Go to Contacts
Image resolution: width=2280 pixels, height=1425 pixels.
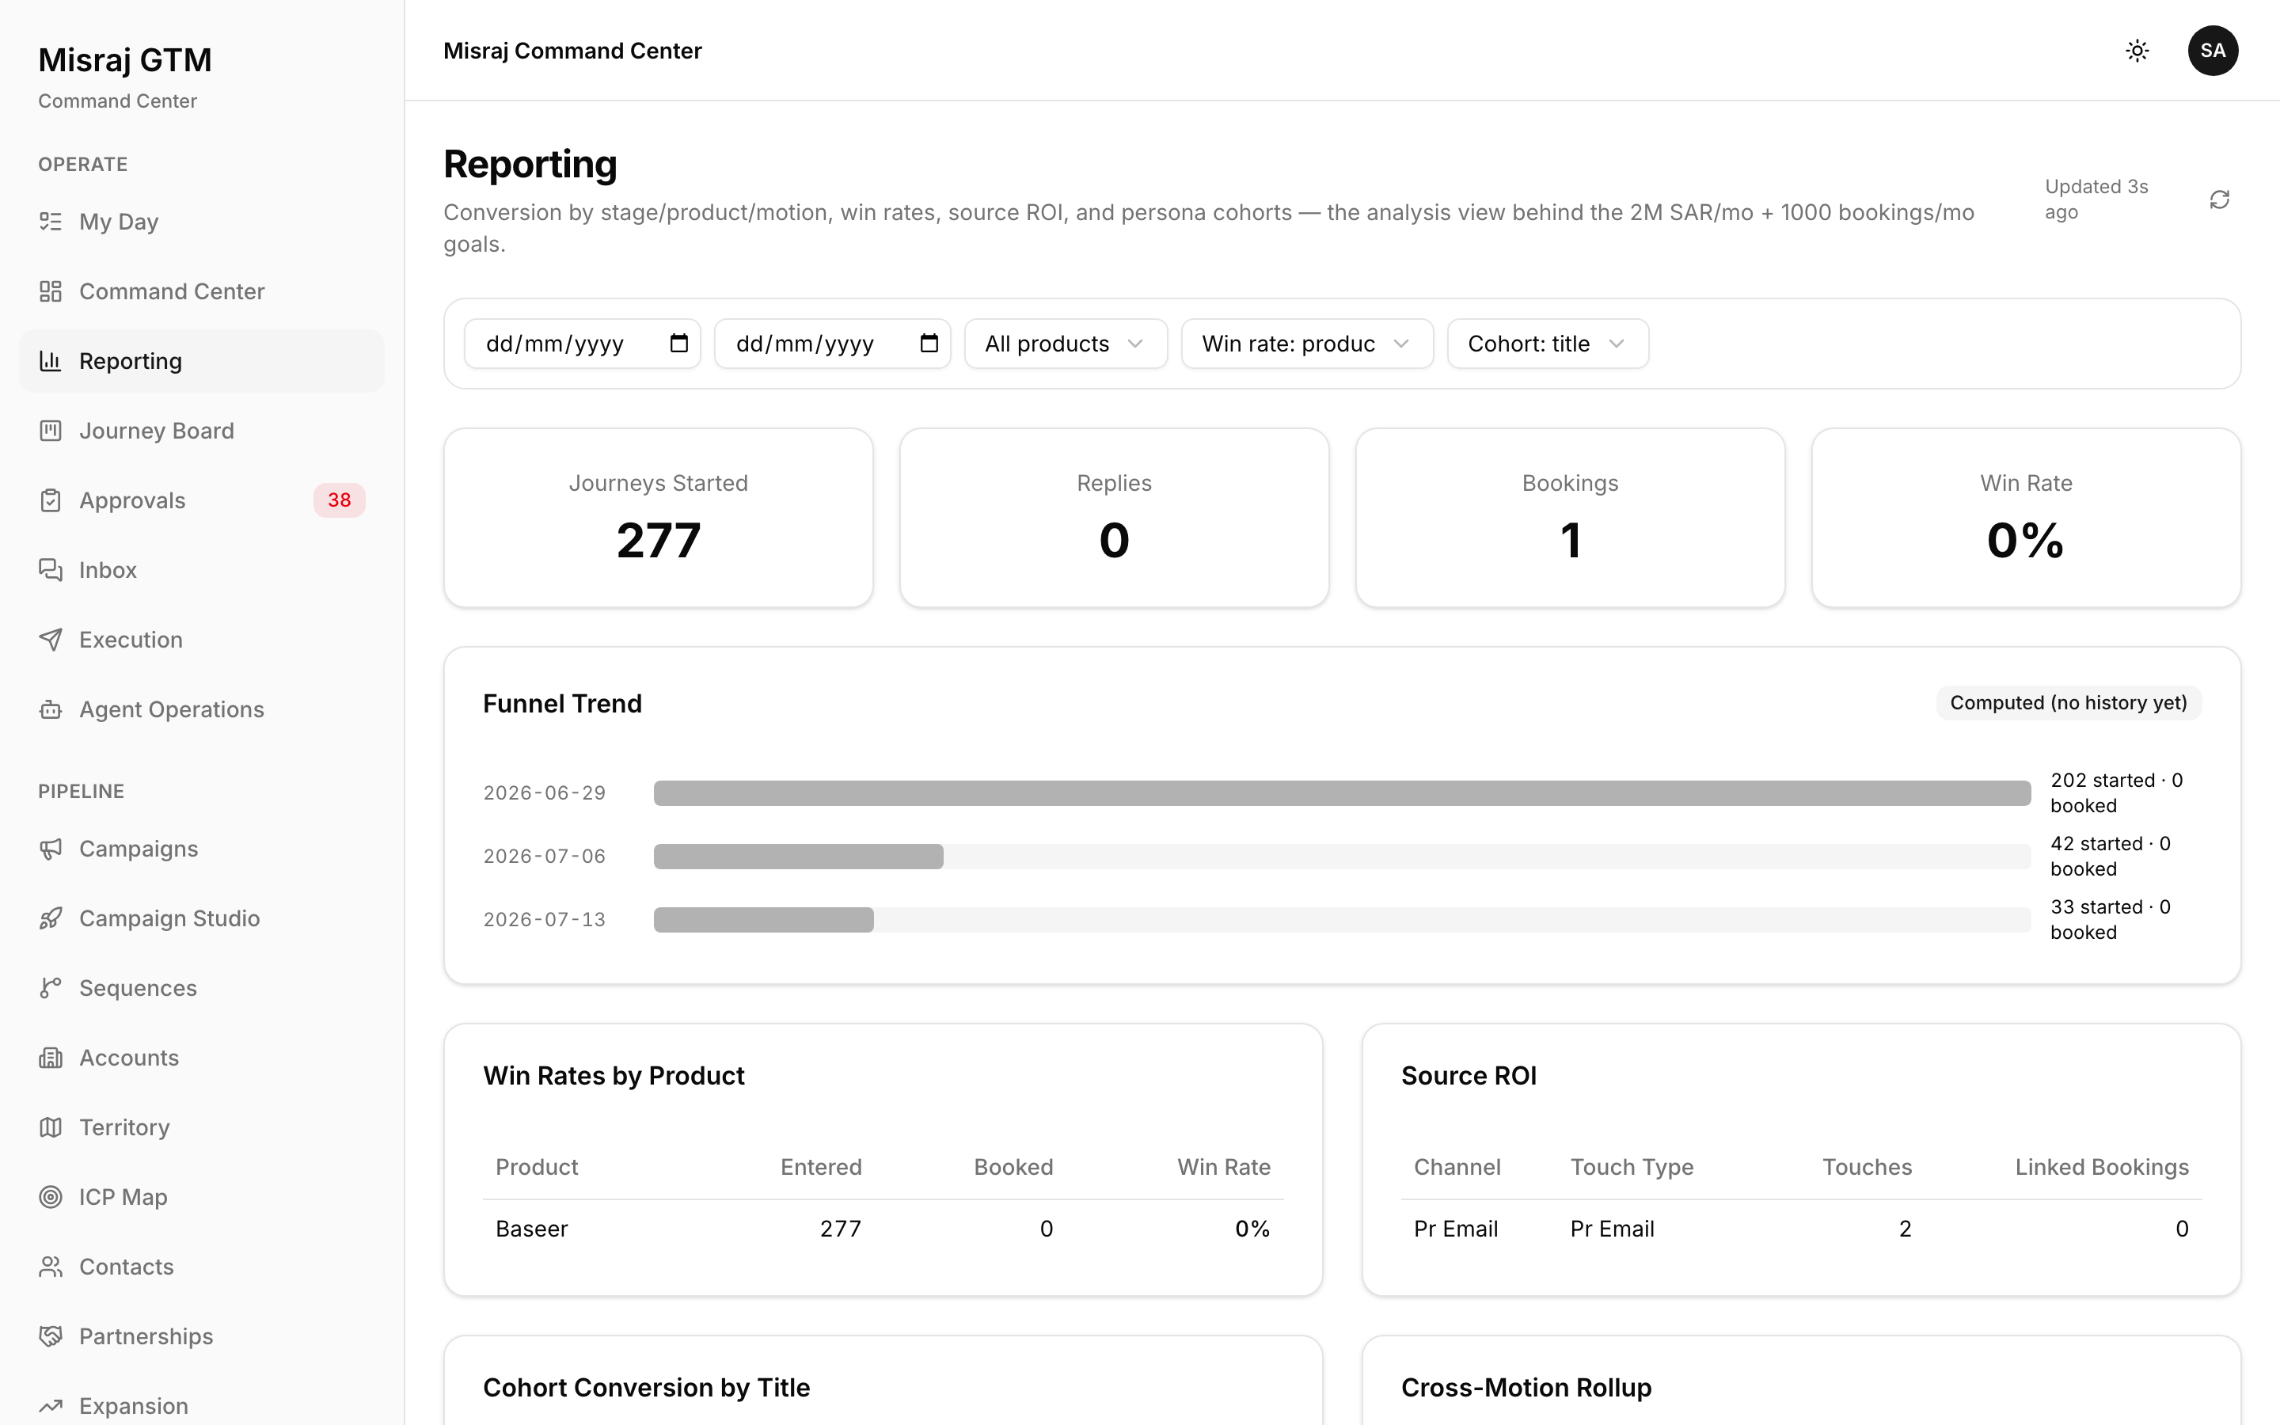click(202, 1267)
